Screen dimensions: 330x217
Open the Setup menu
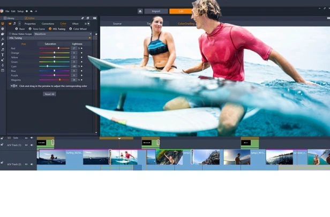click(x=20, y=11)
